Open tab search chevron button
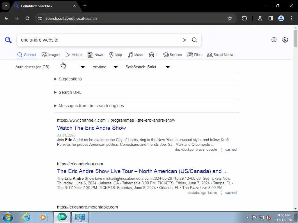This screenshot has width=298, height=223. (6, 6)
